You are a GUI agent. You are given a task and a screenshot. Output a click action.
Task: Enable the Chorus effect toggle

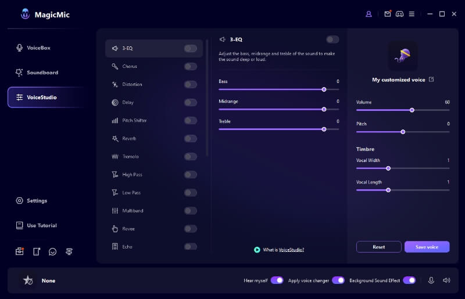190,67
